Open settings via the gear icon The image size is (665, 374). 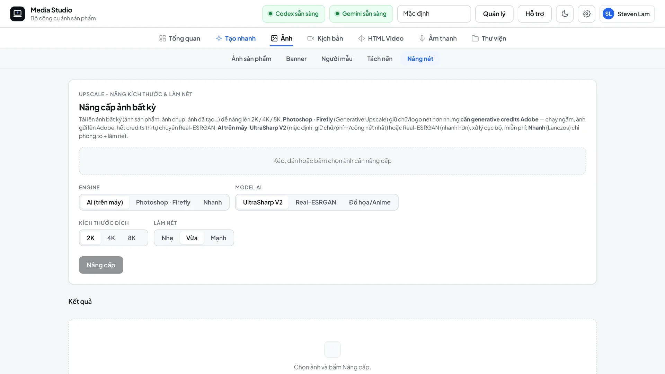587,14
